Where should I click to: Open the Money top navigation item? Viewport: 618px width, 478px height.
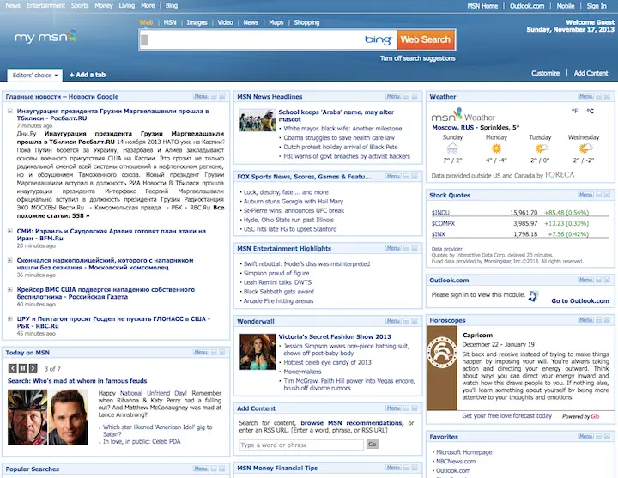tap(104, 5)
